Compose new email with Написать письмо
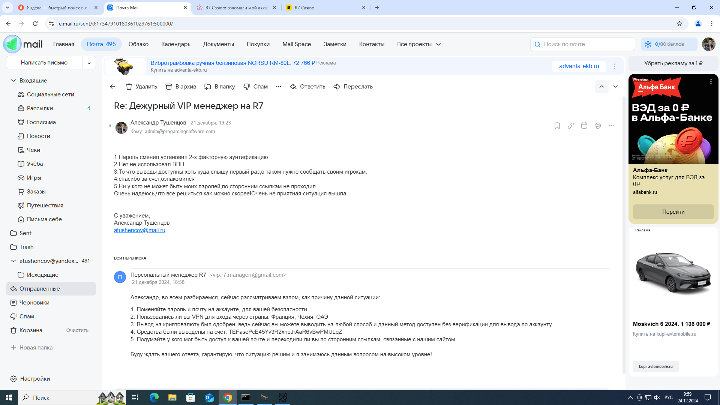This screenshot has width=720, height=405. pyautogui.click(x=44, y=63)
